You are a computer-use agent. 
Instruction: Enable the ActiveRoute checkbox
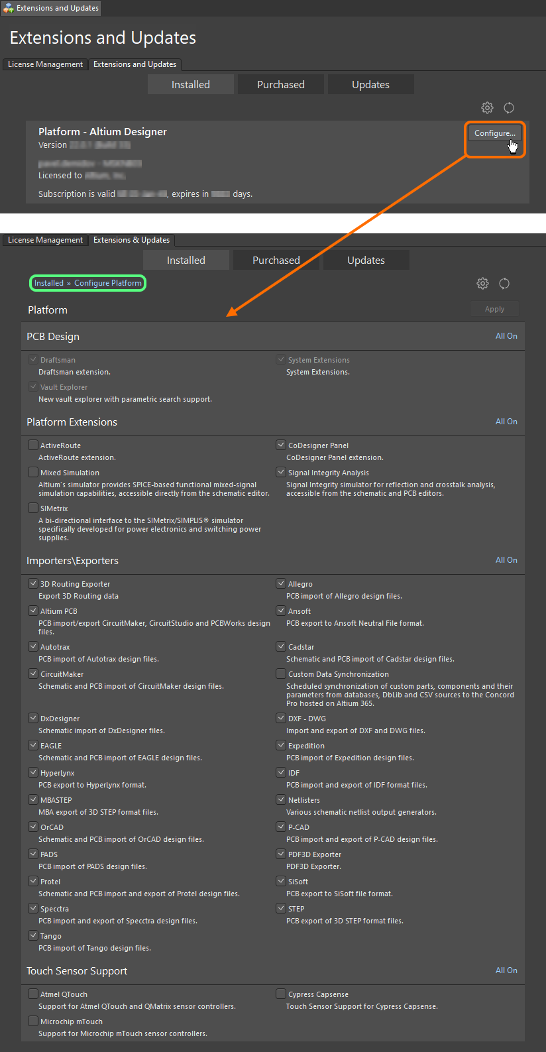(33, 445)
